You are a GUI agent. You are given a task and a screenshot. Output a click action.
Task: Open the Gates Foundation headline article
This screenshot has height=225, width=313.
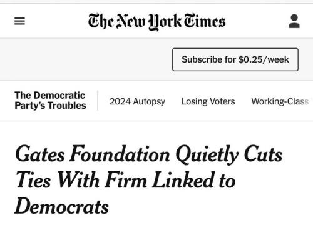[149, 179]
